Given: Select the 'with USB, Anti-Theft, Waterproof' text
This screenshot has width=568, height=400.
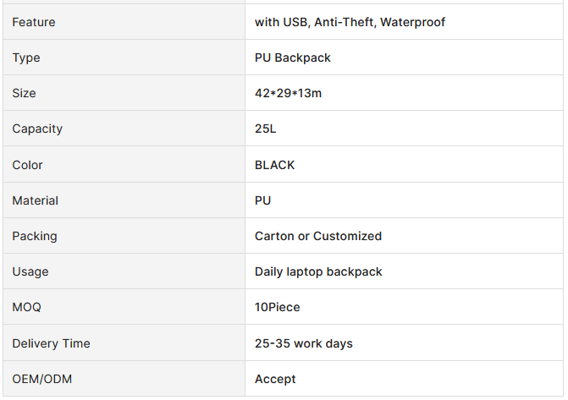Looking at the screenshot, I should [350, 22].
